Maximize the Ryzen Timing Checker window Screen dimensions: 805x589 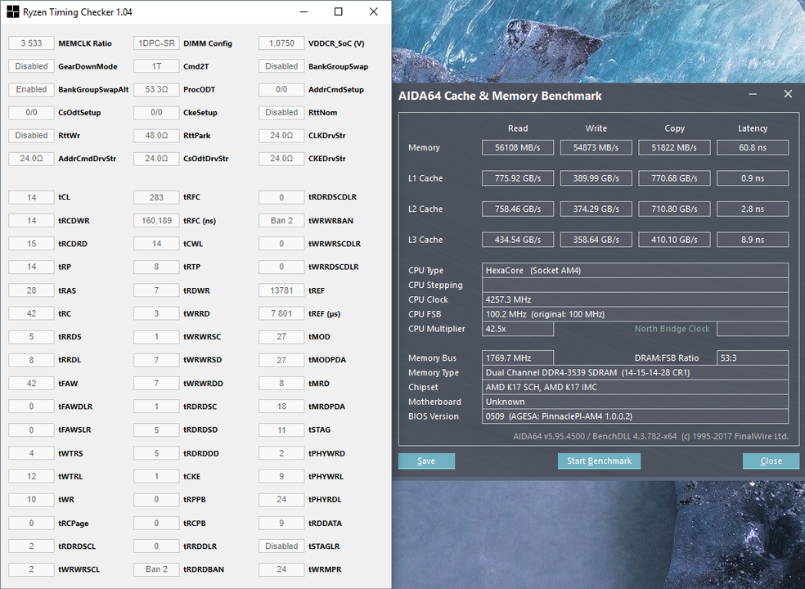pos(339,11)
